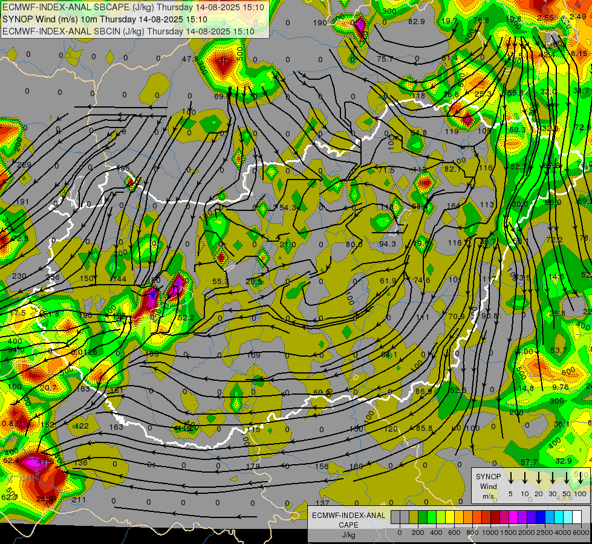The width and height of the screenshot is (592, 544).
Task: Click the 100 m/s wind arrow in legend
Action: tap(581, 478)
